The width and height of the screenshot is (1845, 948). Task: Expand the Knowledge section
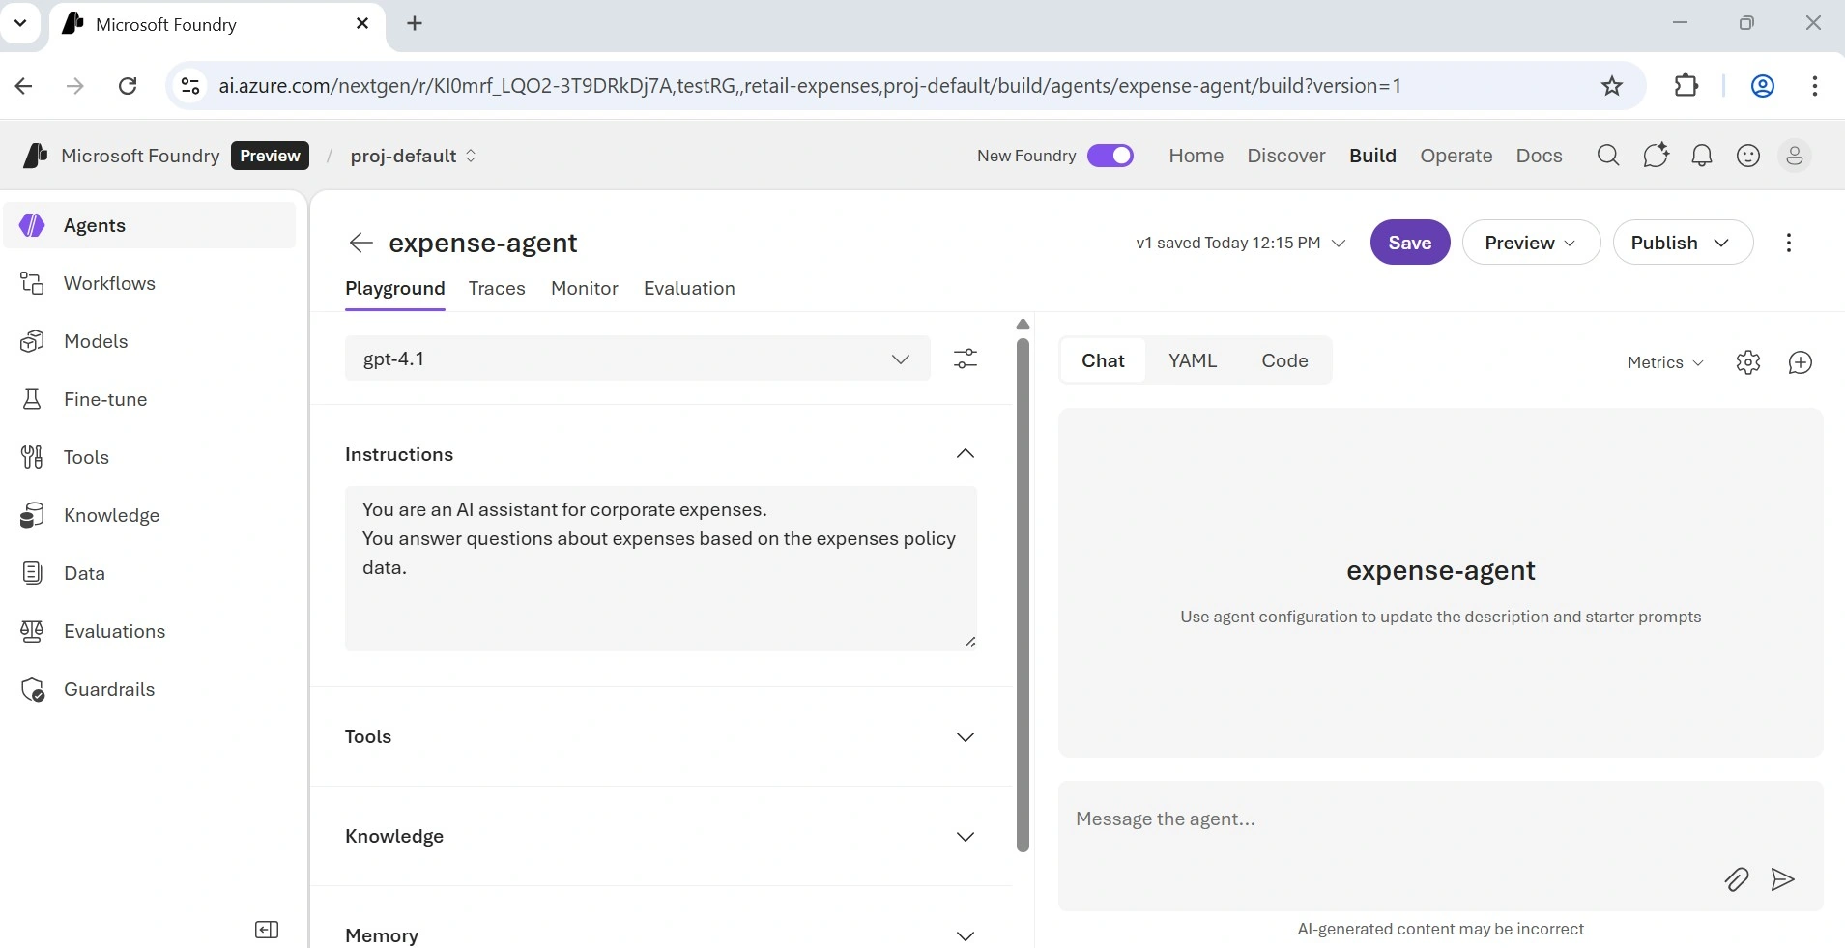(x=966, y=837)
